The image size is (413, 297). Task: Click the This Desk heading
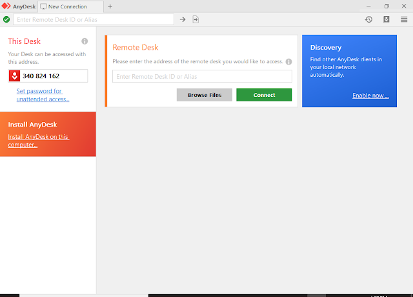[25, 41]
